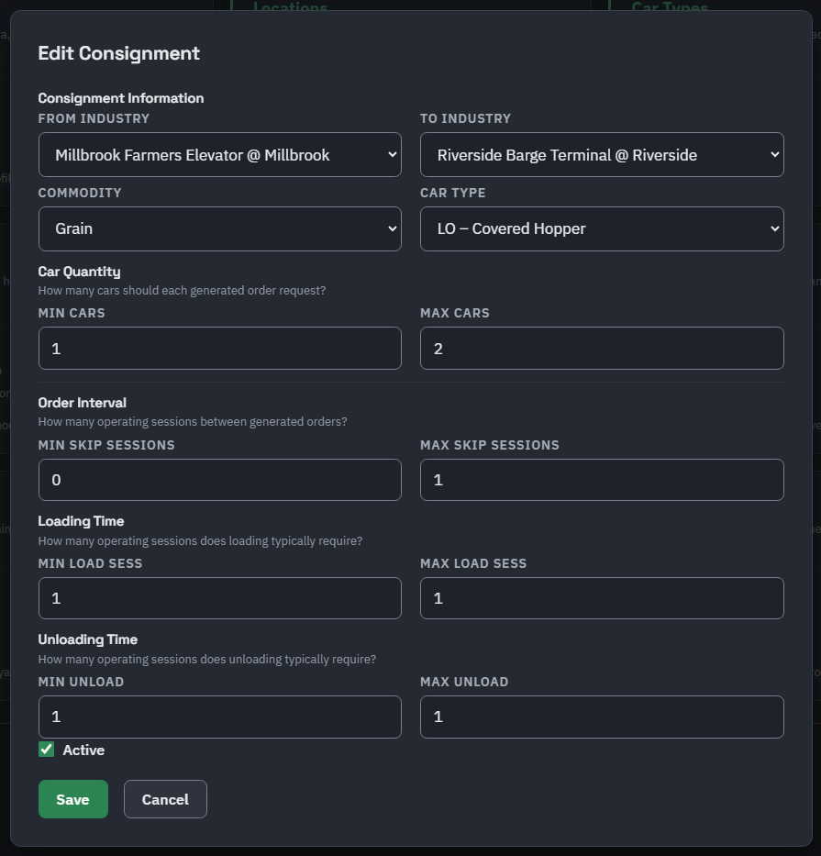Click the COMMODITY label

click(x=80, y=193)
